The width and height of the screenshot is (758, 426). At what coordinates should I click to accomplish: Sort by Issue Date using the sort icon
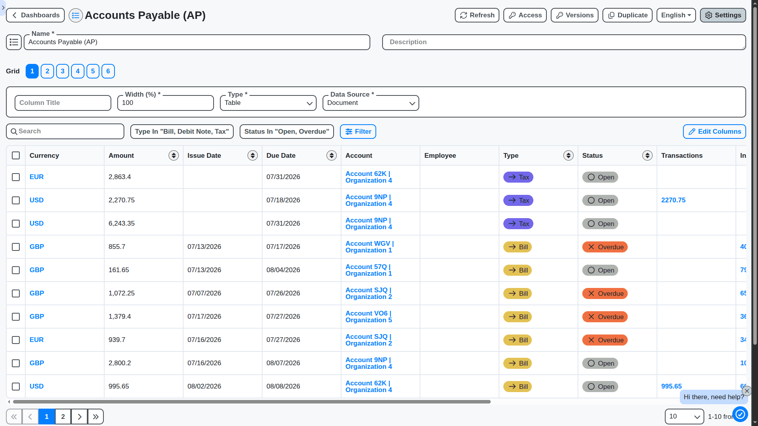tap(253, 155)
